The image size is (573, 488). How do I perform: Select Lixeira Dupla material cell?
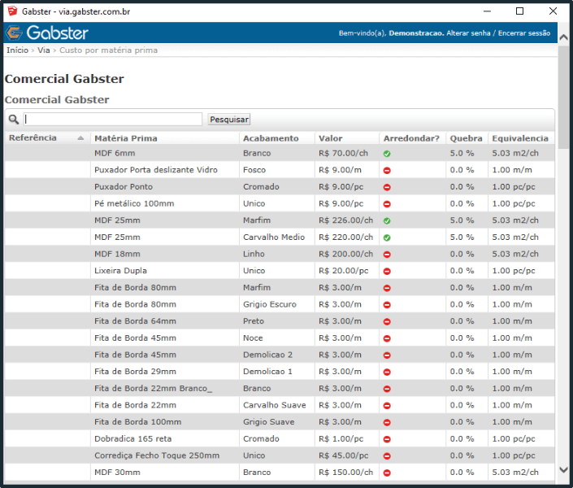point(120,271)
